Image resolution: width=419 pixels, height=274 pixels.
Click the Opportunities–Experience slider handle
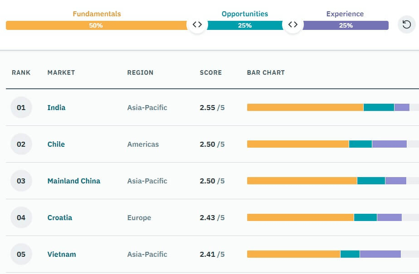click(x=292, y=24)
